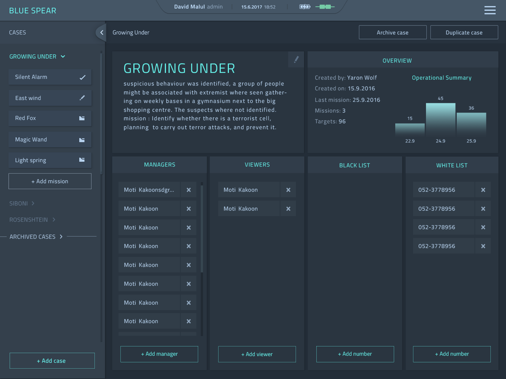Remove first viewer Moti Kakoon

(x=288, y=190)
